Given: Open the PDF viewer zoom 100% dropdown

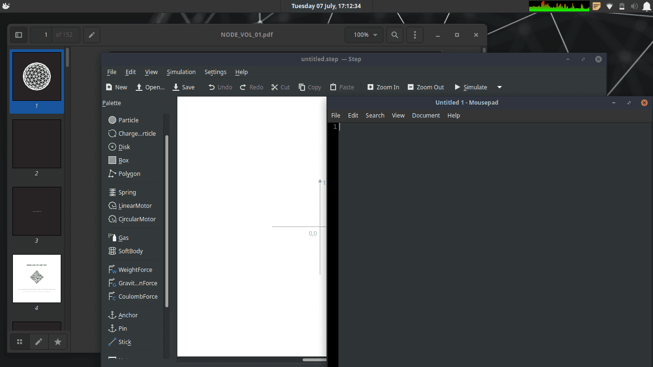Looking at the screenshot, I should (364, 35).
